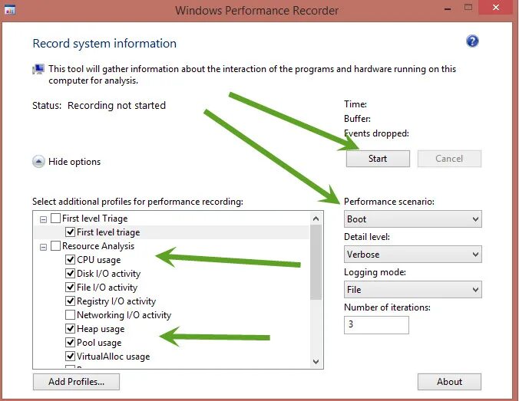Click the Windows Performance Recorder title bar icon
Viewport: 519px width, 401px height.
point(10,10)
